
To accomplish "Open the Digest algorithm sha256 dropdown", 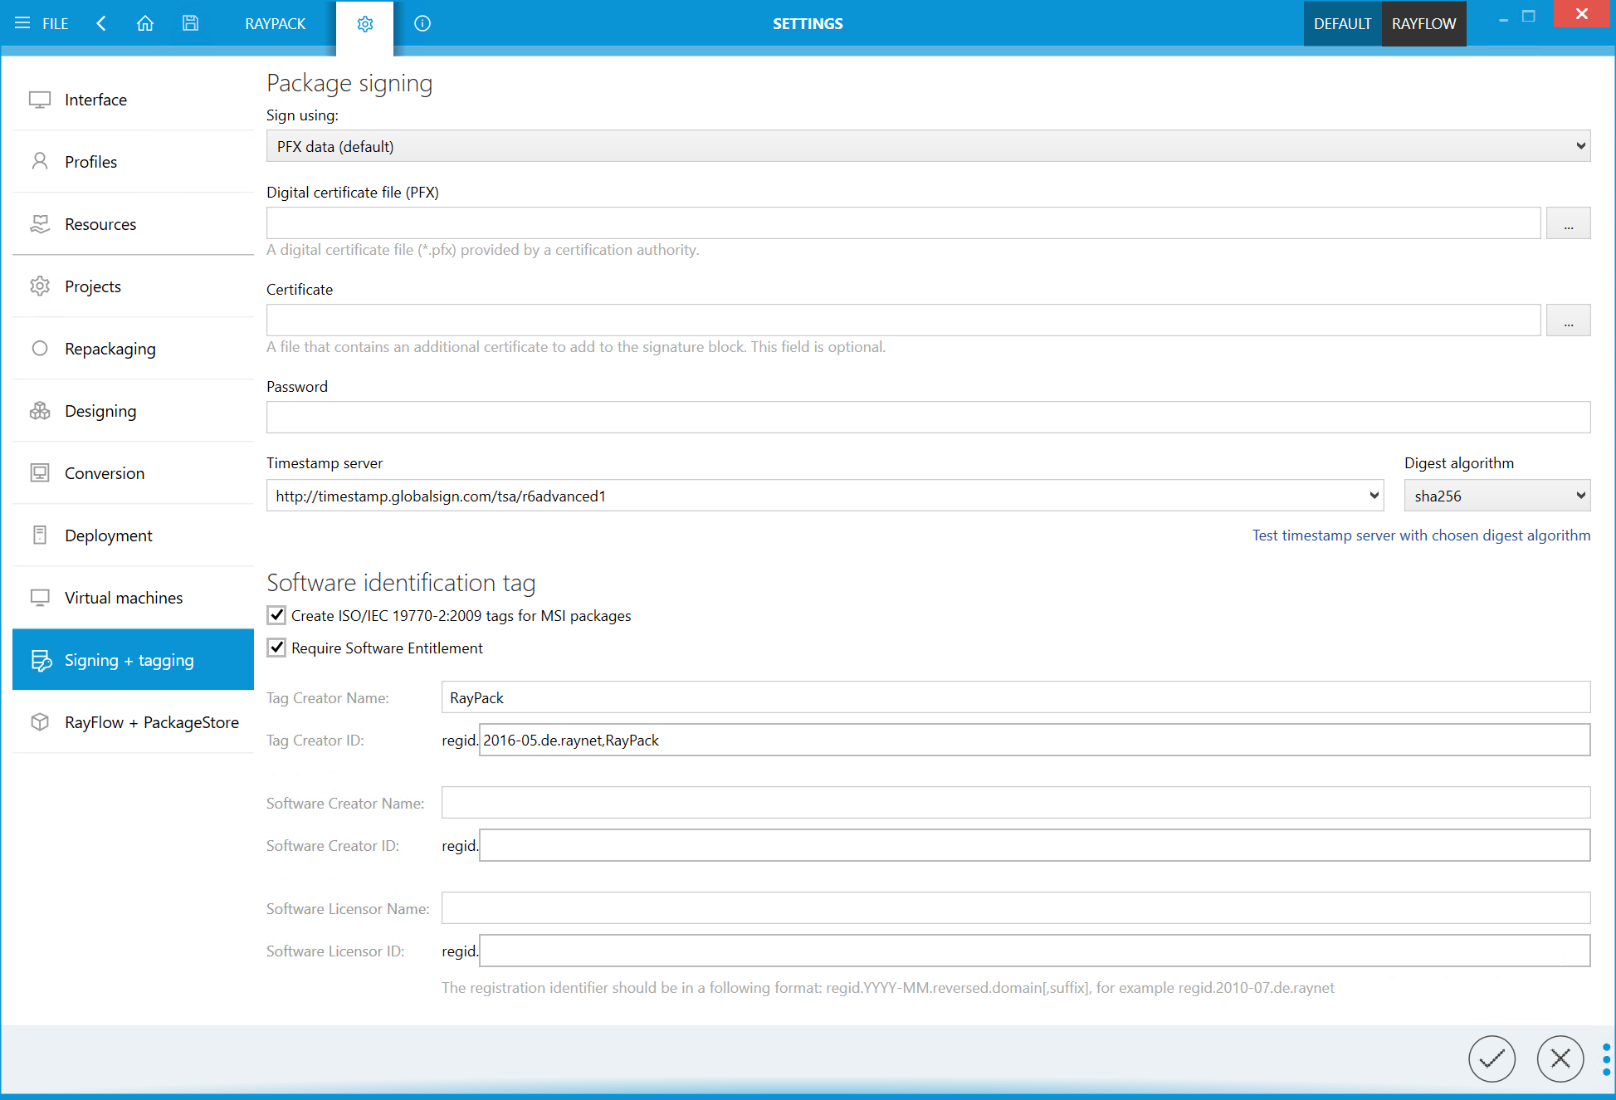I will (x=1497, y=496).
